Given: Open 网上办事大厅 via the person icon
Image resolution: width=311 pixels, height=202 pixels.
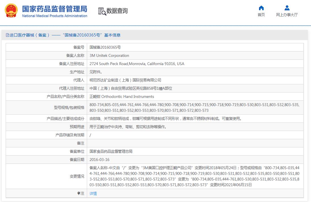Looking at the screenshot, I should (287, 8).
